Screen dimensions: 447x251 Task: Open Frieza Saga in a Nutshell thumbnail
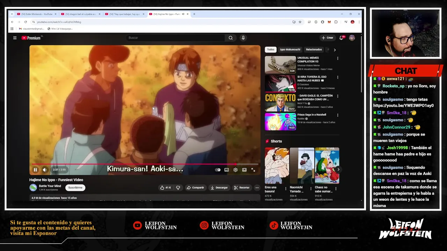pyautogui.click(x=280, y=121)
